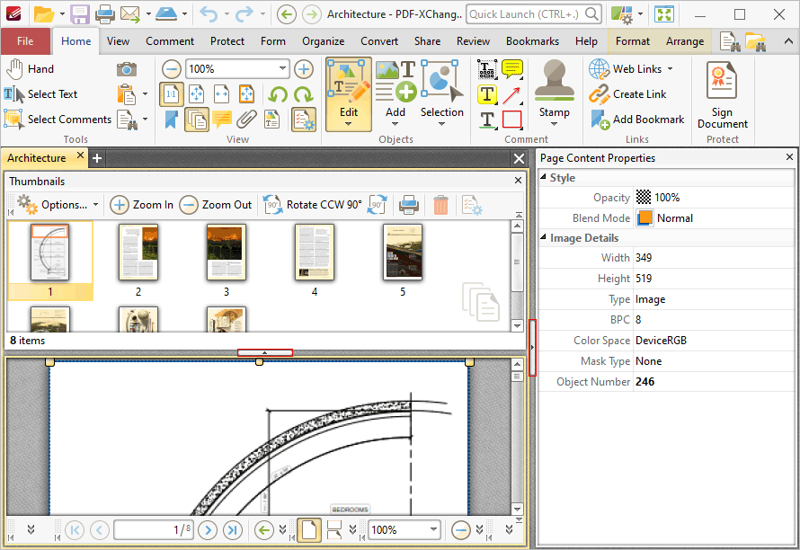Image resolution: width=800 pixels, height=550 pixels.
Task: Toggle Continuous page layout in status bar
Action: (334, 530)
